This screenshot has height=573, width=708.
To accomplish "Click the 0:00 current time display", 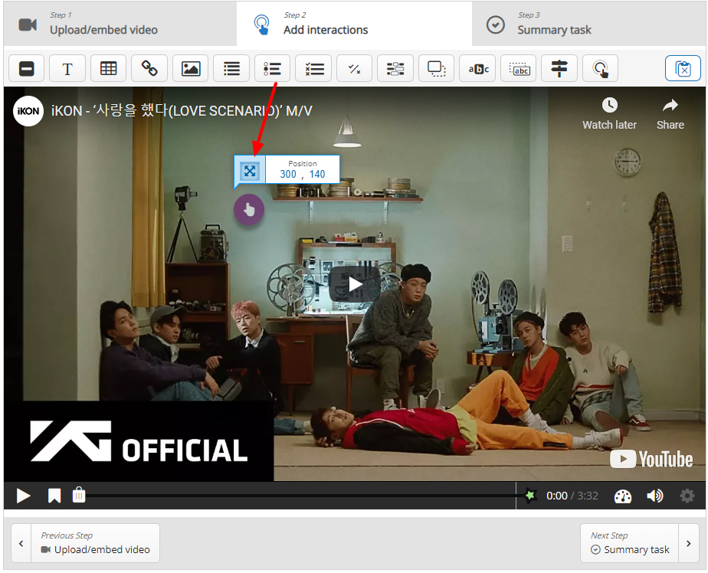I will point(557,496).
